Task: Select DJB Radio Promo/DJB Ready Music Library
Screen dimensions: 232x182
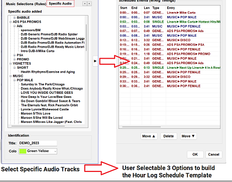Action: click(x=53, y=47)
